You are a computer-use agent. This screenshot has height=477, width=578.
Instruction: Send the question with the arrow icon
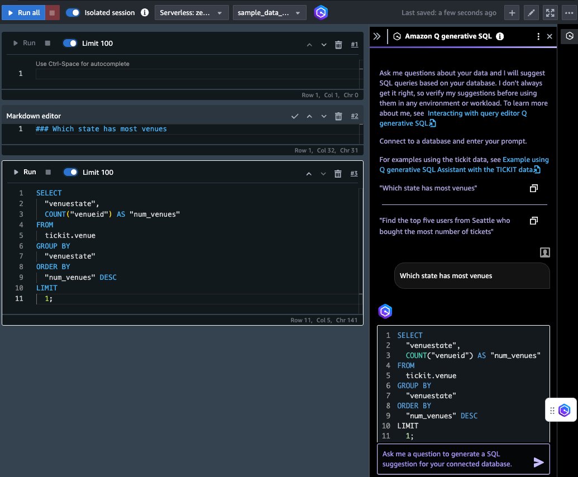[538, 462]
